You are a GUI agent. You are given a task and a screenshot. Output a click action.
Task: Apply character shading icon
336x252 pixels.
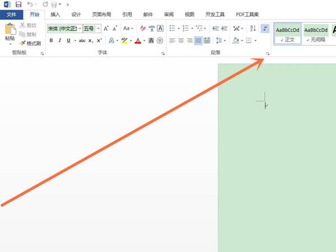(151, 40)
